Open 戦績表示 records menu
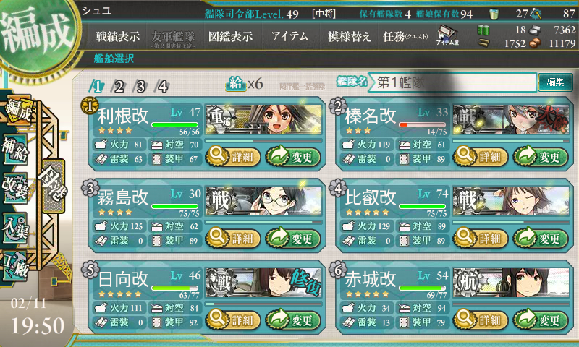 pos(118,36)
